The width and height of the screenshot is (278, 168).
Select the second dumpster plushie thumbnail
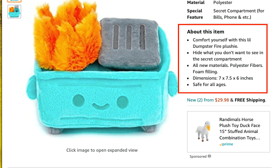click(14, 12)
